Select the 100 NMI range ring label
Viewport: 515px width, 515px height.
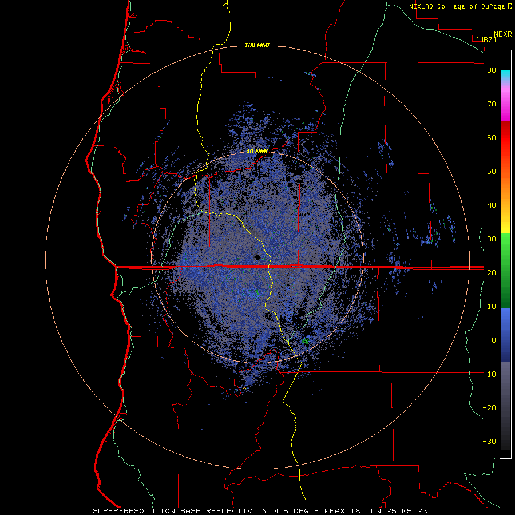tap(257, 45)
